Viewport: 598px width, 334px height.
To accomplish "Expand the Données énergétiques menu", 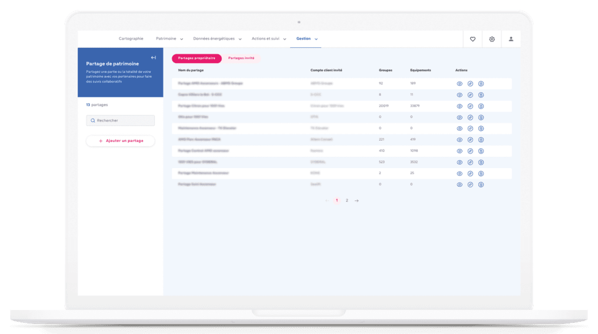I will (x=216, y=39).
